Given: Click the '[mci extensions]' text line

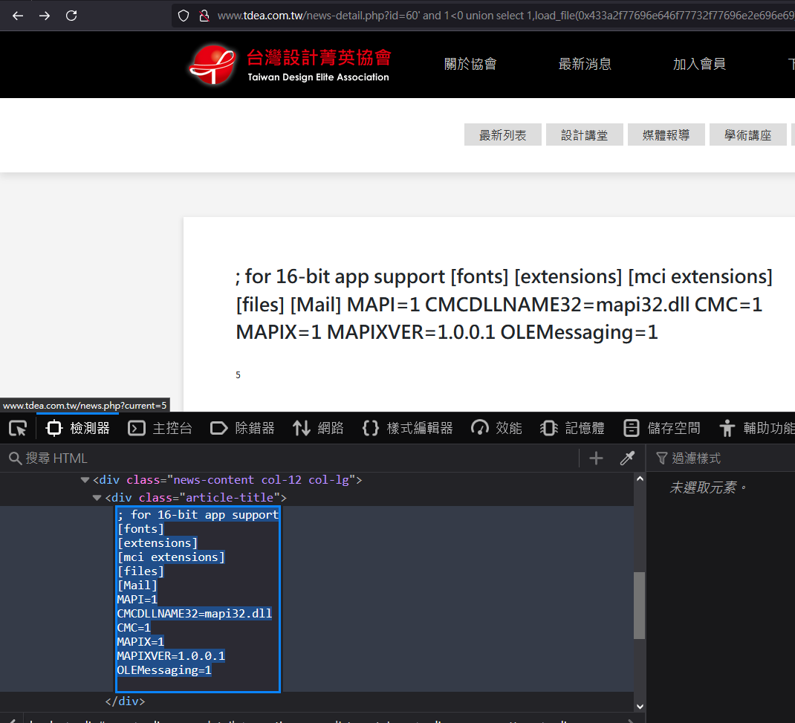Looking at the screenshot, I should pyautogui.click(x=171, y=557).
